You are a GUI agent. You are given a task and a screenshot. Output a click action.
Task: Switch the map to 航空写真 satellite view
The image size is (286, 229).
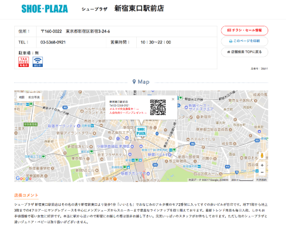coord(34,97)
